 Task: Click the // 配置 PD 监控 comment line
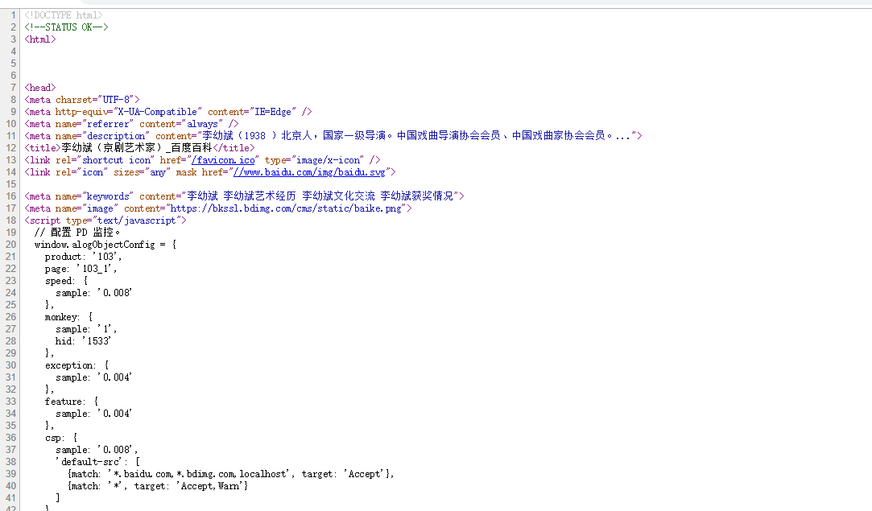[x=76, y=233]
